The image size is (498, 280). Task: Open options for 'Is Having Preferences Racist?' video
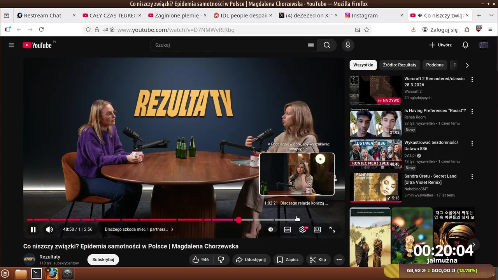(x=472, y=111)
